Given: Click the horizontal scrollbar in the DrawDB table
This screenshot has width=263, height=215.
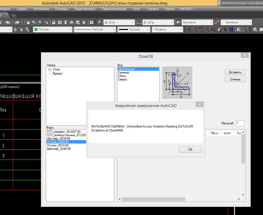Looking at the screenshot, I should click(154, 199).
